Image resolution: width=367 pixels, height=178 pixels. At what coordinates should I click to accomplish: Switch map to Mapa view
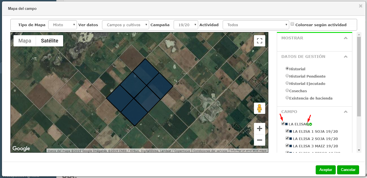pyautogui.click(x=25, y=41)
